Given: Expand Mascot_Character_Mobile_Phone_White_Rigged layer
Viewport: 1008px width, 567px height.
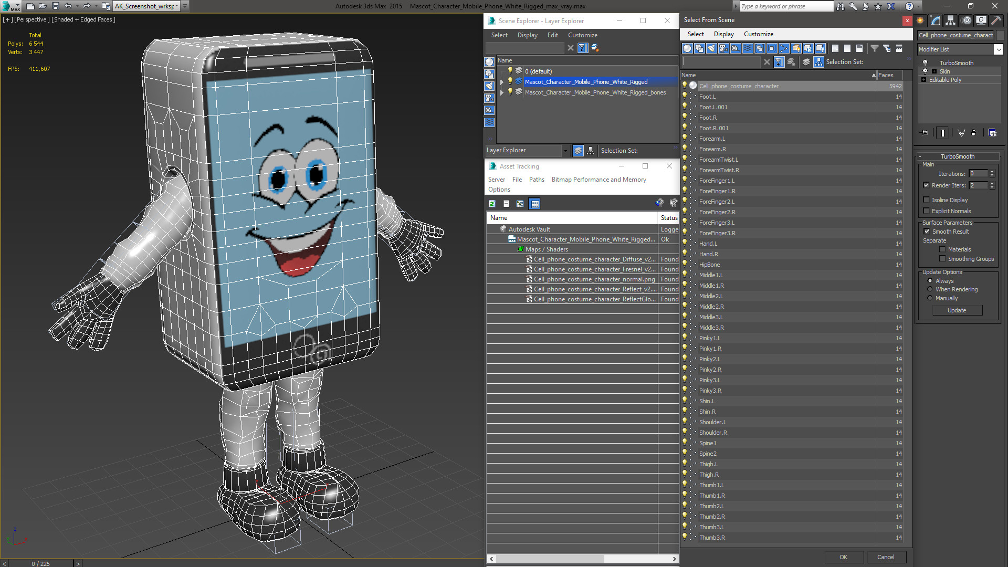Looking at the screenshot, I should 502,82.
